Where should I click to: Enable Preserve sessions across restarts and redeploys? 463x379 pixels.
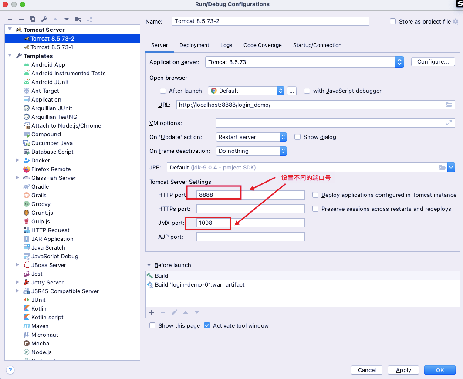coord(315,209)
